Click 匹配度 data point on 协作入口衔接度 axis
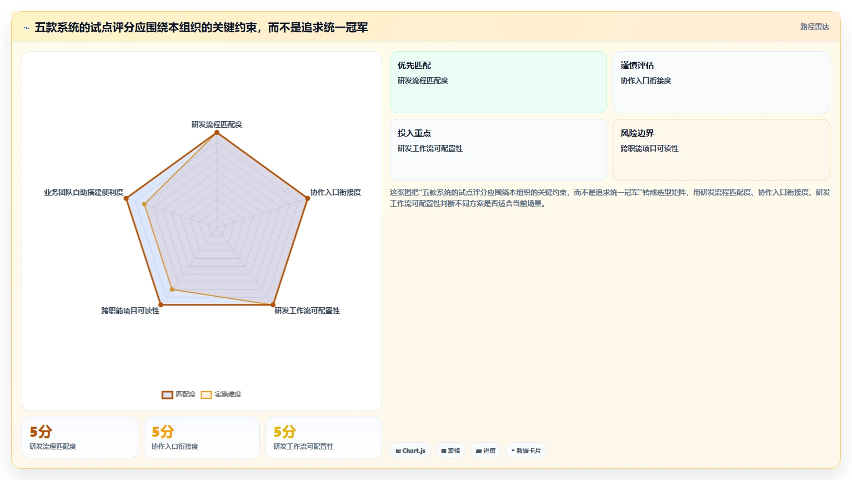 [x=308, y=198]
